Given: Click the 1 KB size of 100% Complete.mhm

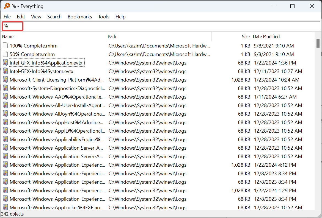Looking at the screenshot, I should (245, 46).
